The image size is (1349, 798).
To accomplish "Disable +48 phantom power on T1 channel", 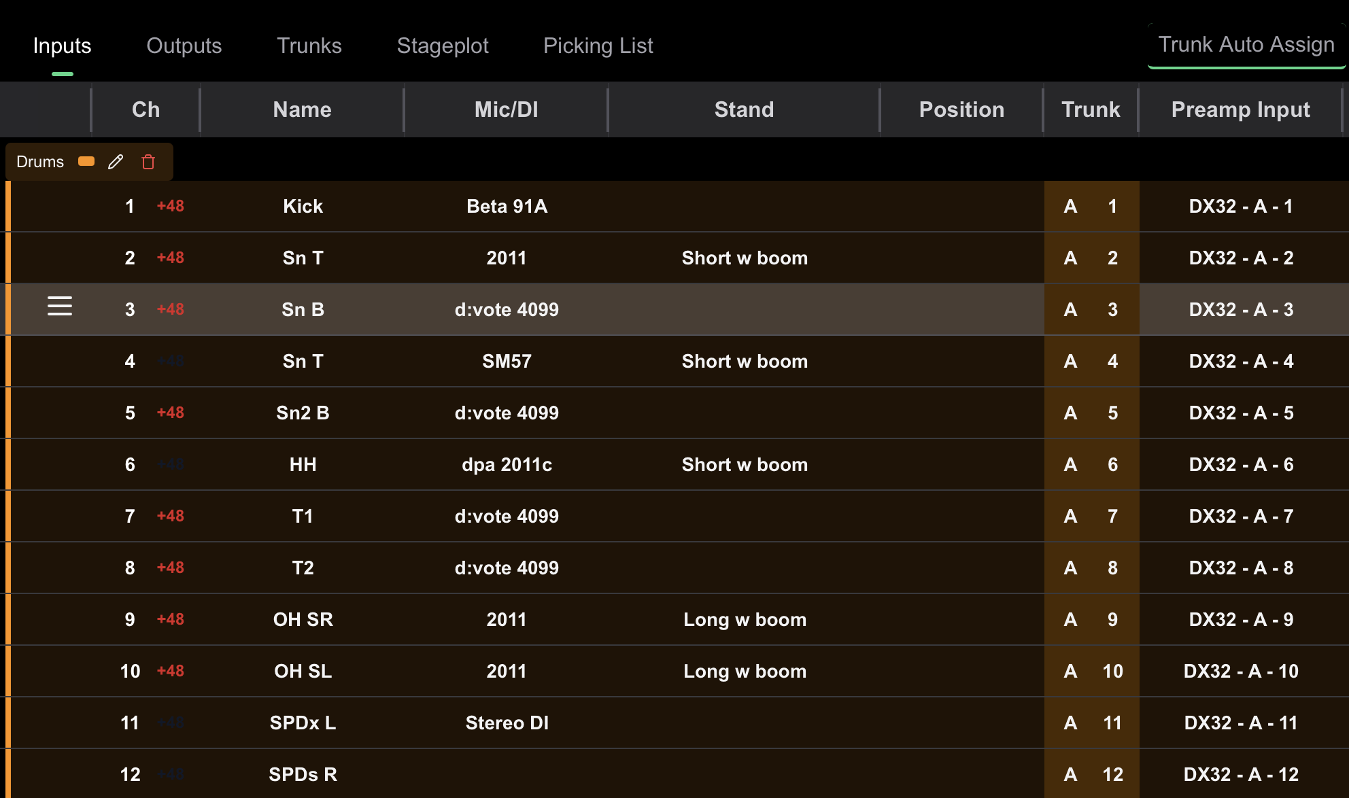I will point(170,516).
